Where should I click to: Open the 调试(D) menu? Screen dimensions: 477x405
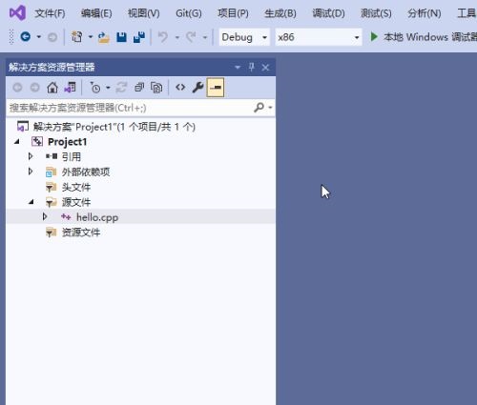tap(328, 13)
